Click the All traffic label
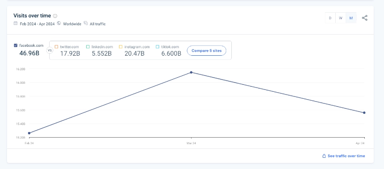The height and width of the screenshot is (169, 384). pos(98,24)
